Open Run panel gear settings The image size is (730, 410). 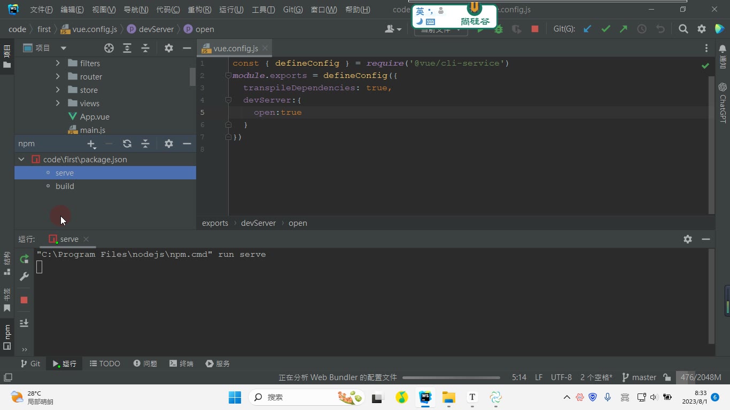(688, 239)
